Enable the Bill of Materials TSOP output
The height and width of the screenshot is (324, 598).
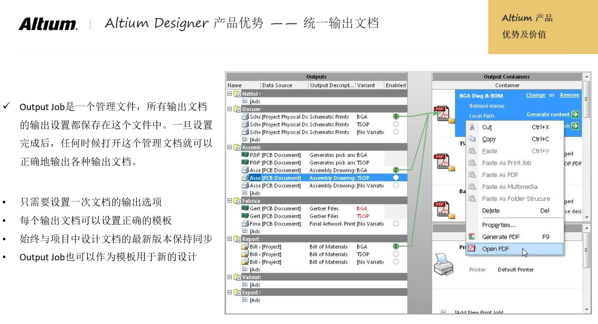tap(395, 254)
